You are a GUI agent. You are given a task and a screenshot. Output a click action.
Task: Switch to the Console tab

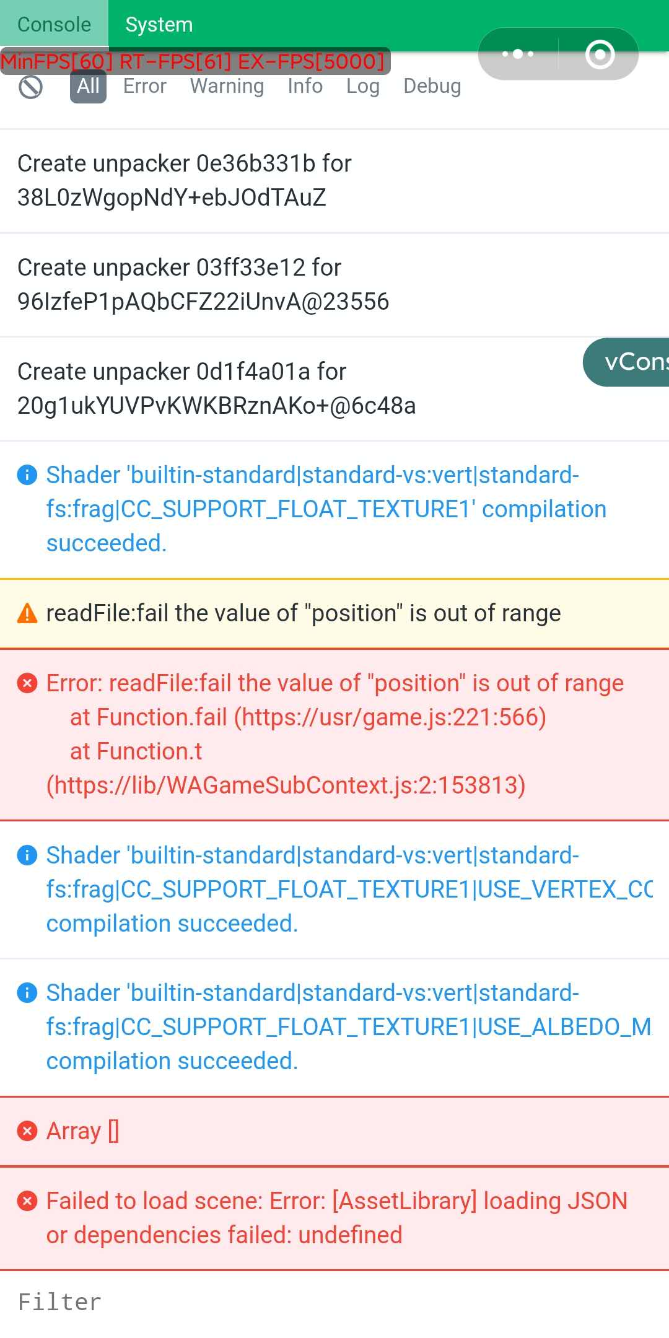pos(54,25)
